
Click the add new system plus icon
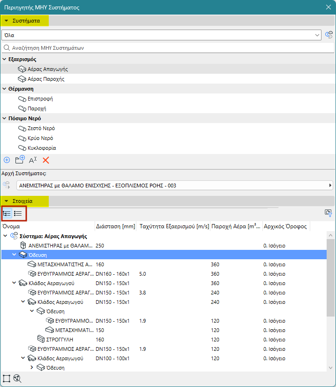[7, 160]
